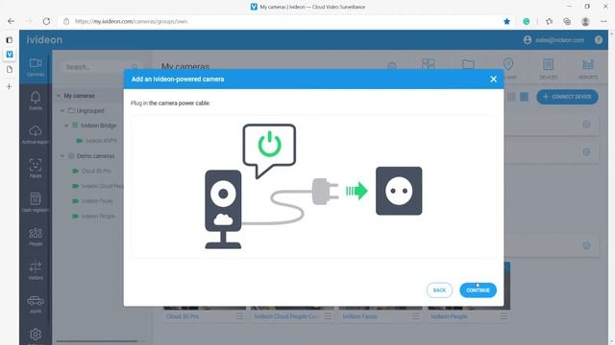Switch to the blank page vertical tab
The image size is (615, 345).
(x=10, y=70)
